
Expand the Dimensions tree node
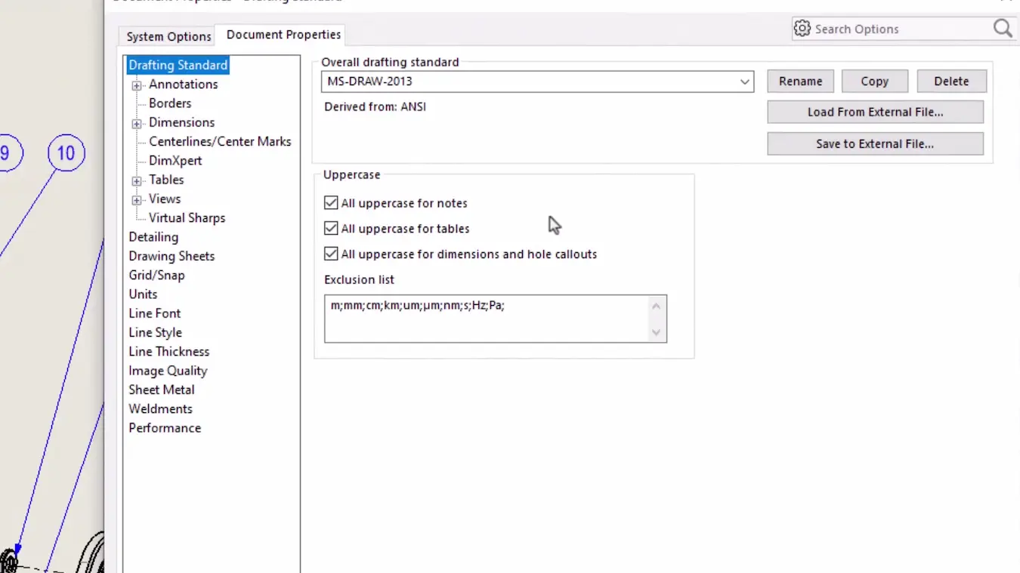[x=137, y=123]
